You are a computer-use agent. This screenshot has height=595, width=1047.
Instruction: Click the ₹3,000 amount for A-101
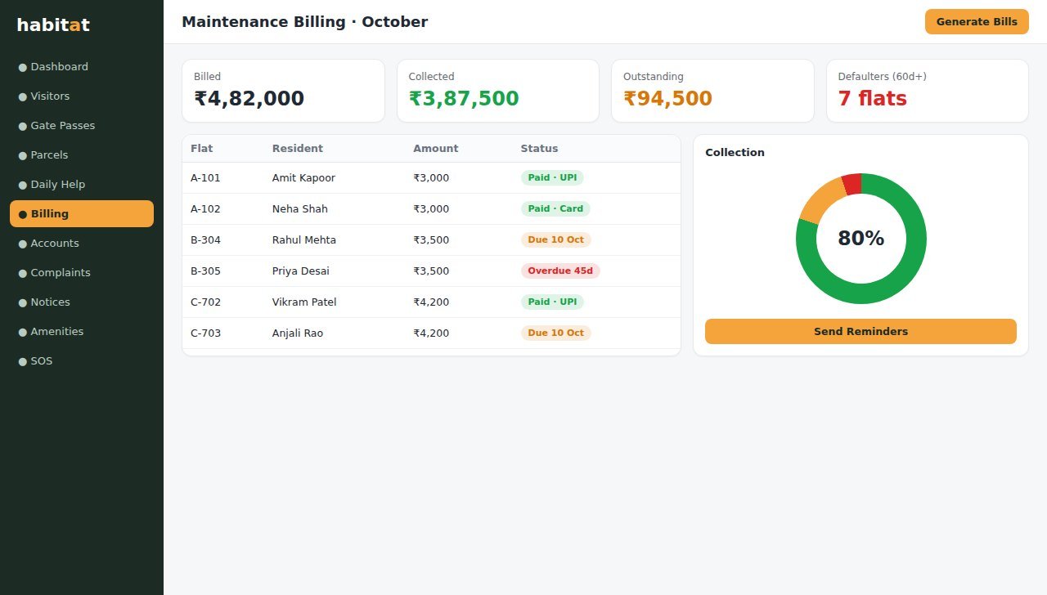(x=431, y=178)
